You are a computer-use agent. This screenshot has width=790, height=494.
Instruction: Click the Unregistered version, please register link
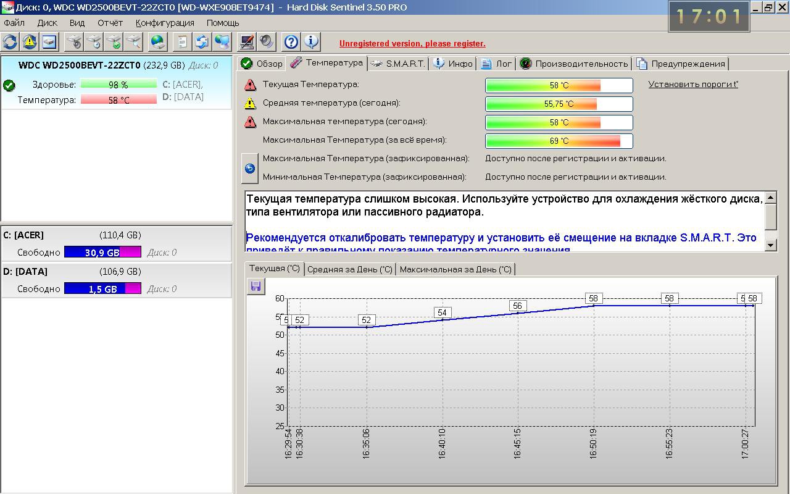pos(412,43)
